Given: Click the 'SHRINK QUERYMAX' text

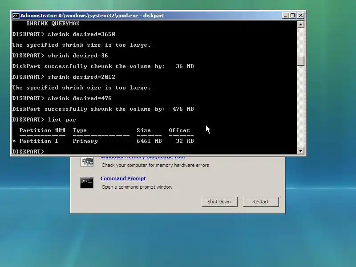Looking at the screenshot, I should (53, 24).
